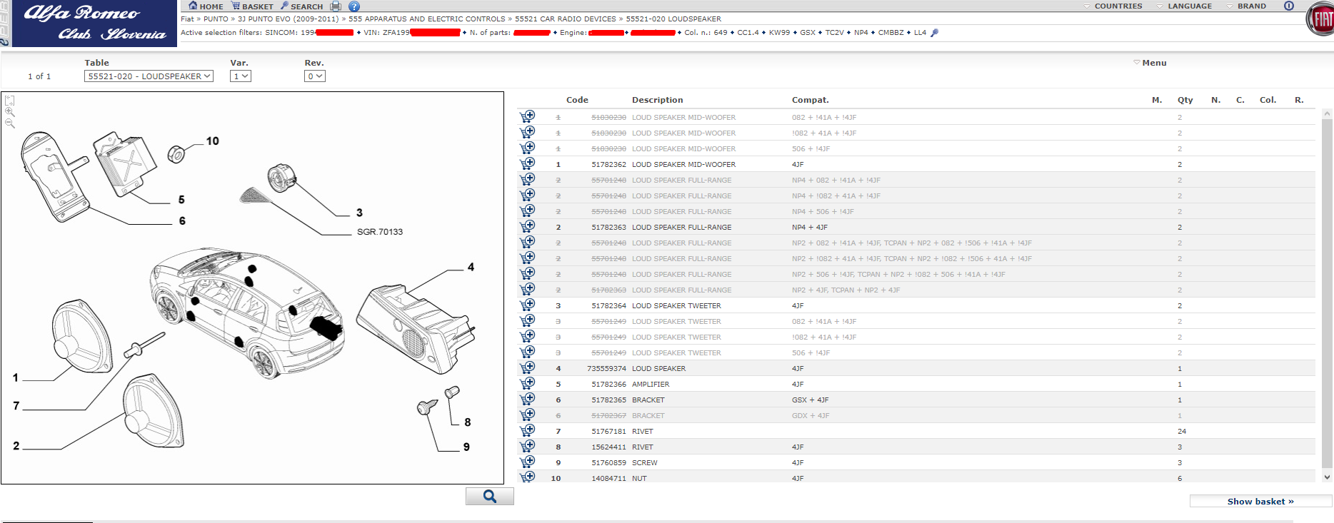This screenshot has width=1334, height=523.
Task: Open 555 APPARATUS AND ELECTRIC CONTROLS breadcrumb
Action: click(x=426, y=19)
